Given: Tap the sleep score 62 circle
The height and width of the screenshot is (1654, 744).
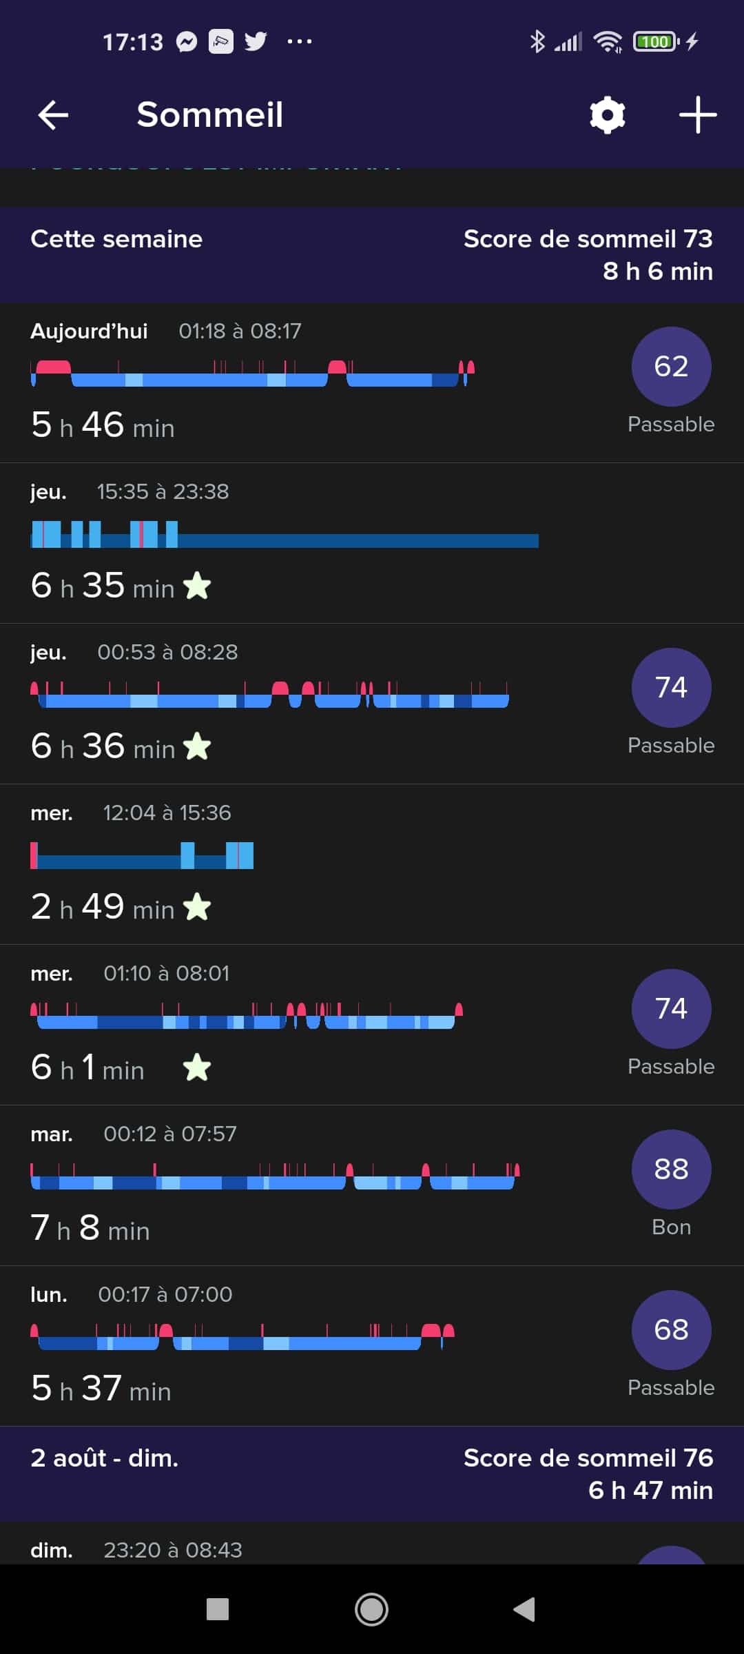Looking at the screenshot, I should [671, 367].
